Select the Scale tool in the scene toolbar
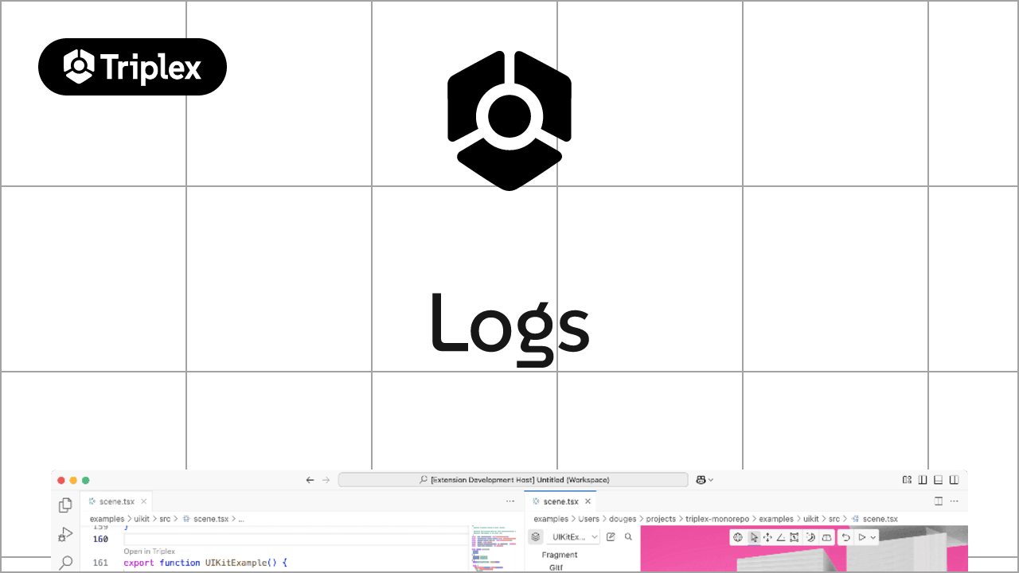This screenshot has height=573, width=1019. pos(794,537)
